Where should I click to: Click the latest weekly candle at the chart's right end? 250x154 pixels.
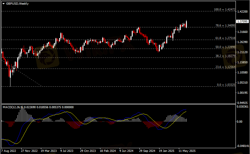186,24
